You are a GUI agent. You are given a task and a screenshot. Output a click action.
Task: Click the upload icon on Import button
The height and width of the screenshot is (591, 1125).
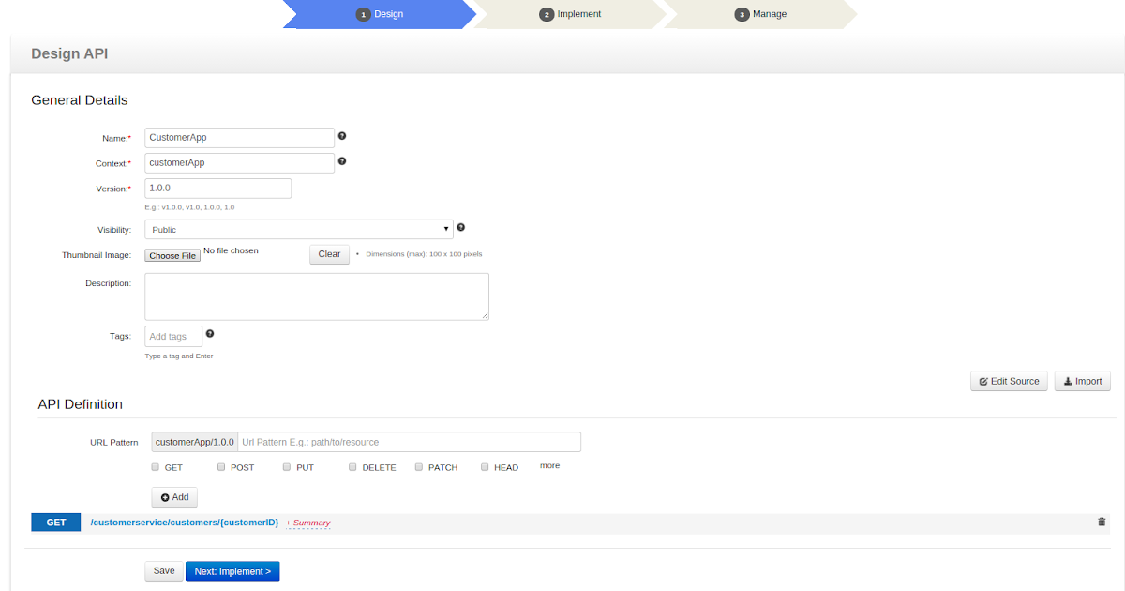click(x=1069, y=381)
